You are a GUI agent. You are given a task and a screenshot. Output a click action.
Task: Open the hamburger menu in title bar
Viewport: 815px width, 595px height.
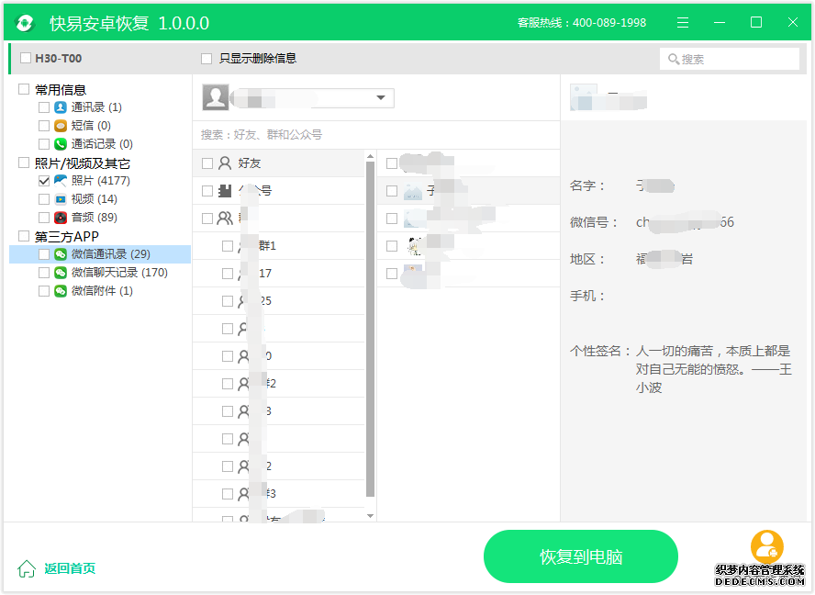coord(683,23)
